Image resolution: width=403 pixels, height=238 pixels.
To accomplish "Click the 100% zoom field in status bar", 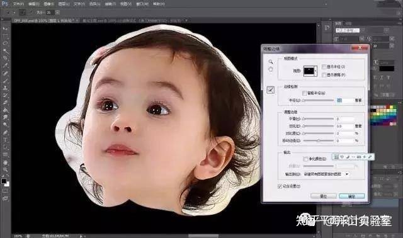I will pos(18,236).
